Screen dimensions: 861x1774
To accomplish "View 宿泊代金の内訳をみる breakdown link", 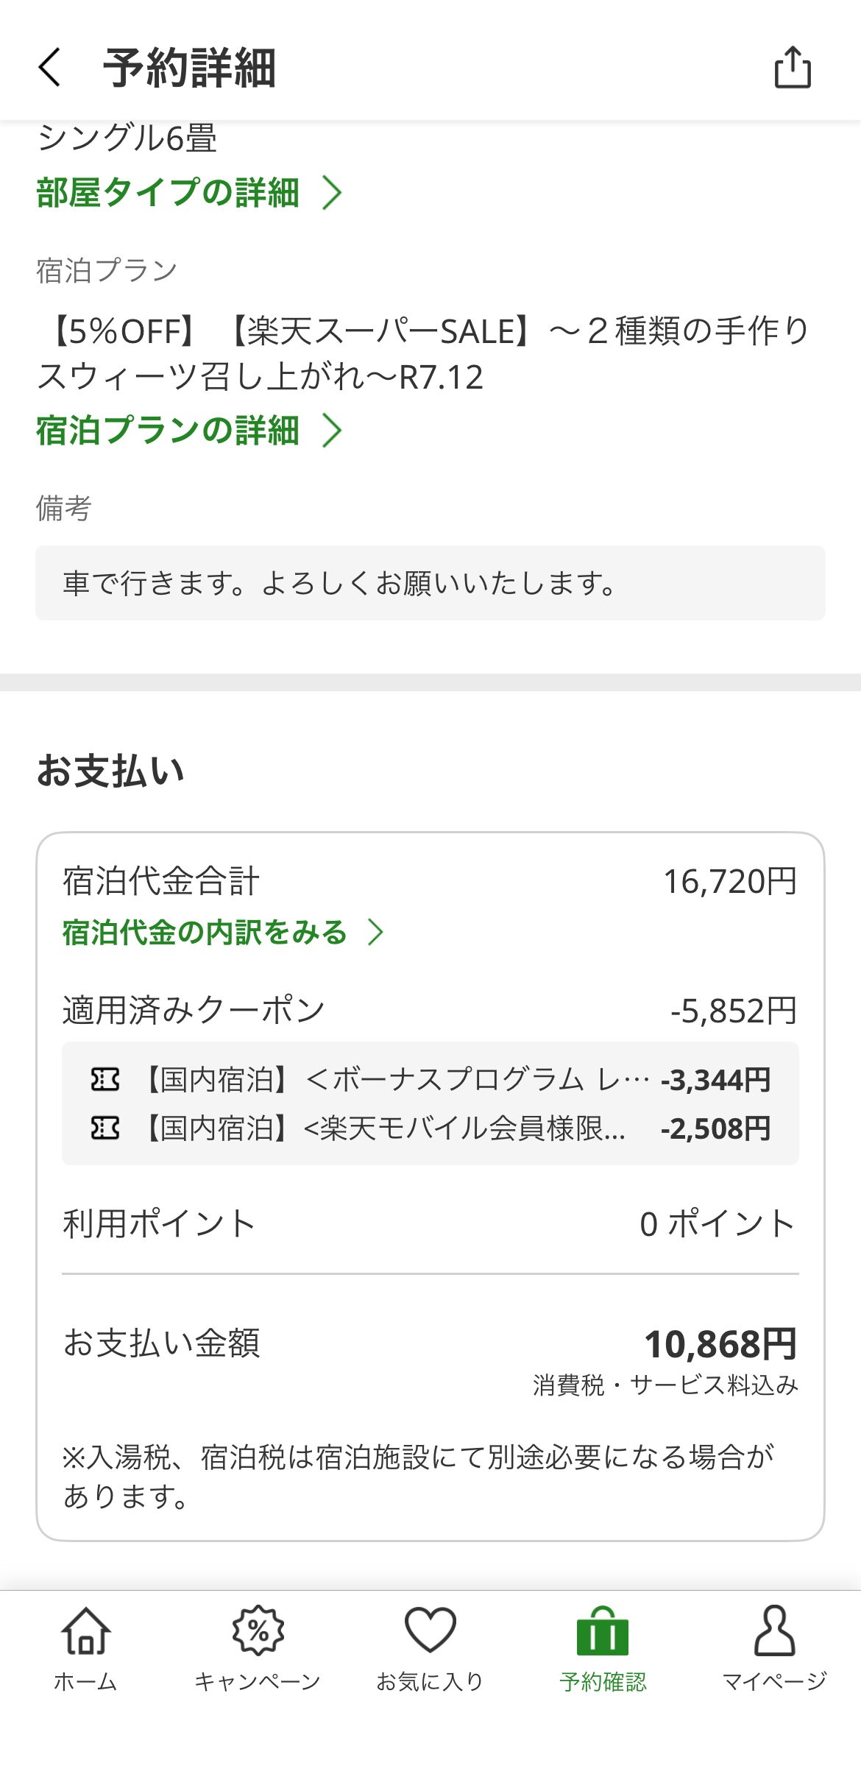I will [x=205, y=932].
